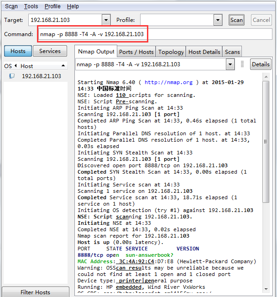The width and height of the screenshot is (277, 297).
Task: Switch to the Scans tab
Action: (x=232, y=52)
